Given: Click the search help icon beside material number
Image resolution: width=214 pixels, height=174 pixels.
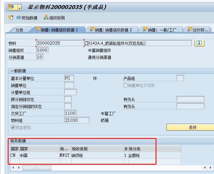Looking at the screenshot, I should point(87,43).
